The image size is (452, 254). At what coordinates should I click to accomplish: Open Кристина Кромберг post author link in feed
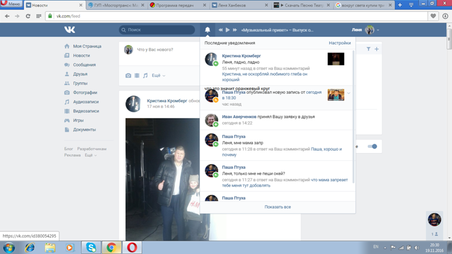pyautogui.click(x=167, y=101)
